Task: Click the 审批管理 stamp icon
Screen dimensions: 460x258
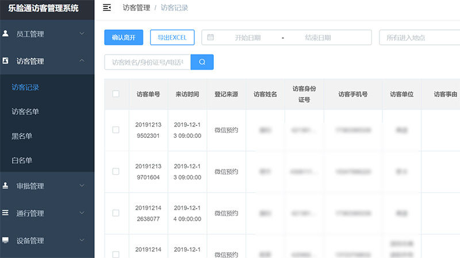Action: coord(6,186)
